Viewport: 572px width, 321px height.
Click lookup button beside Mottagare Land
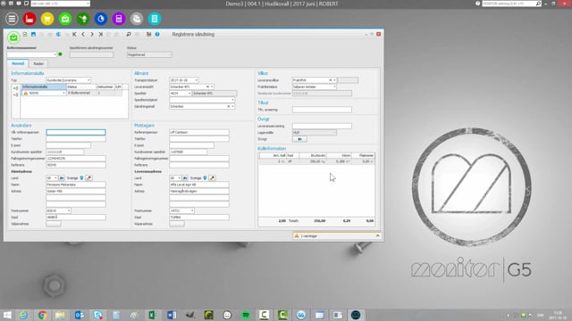coord(185,178)
